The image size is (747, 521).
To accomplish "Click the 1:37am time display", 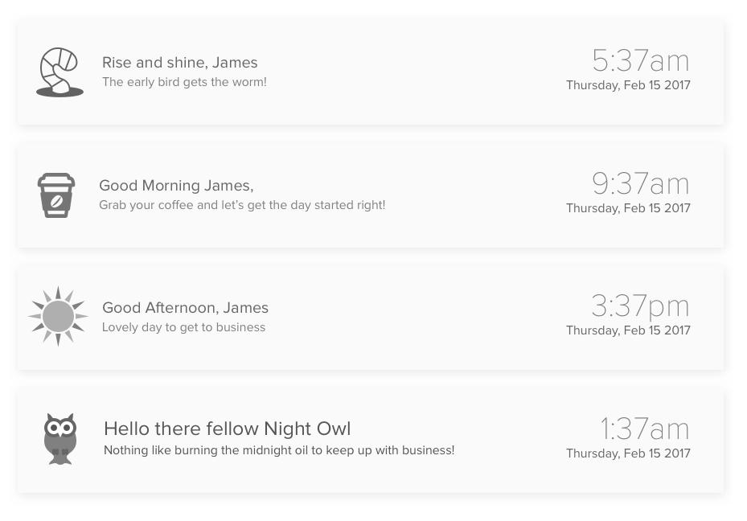I will point(645,429).
